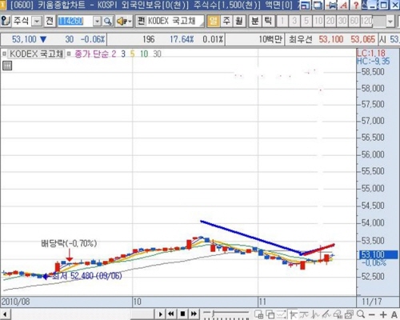Click the title bar help question icon
Screen dimensions: 400x320
pos(356,5)
